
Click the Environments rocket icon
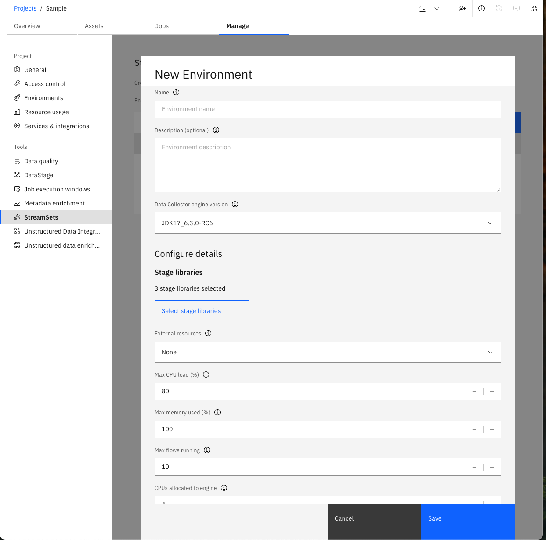coord(17,97)
